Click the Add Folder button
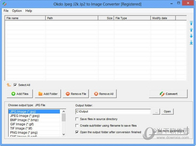This screenshot has height=146, width=196. click(x=48, y=94)
